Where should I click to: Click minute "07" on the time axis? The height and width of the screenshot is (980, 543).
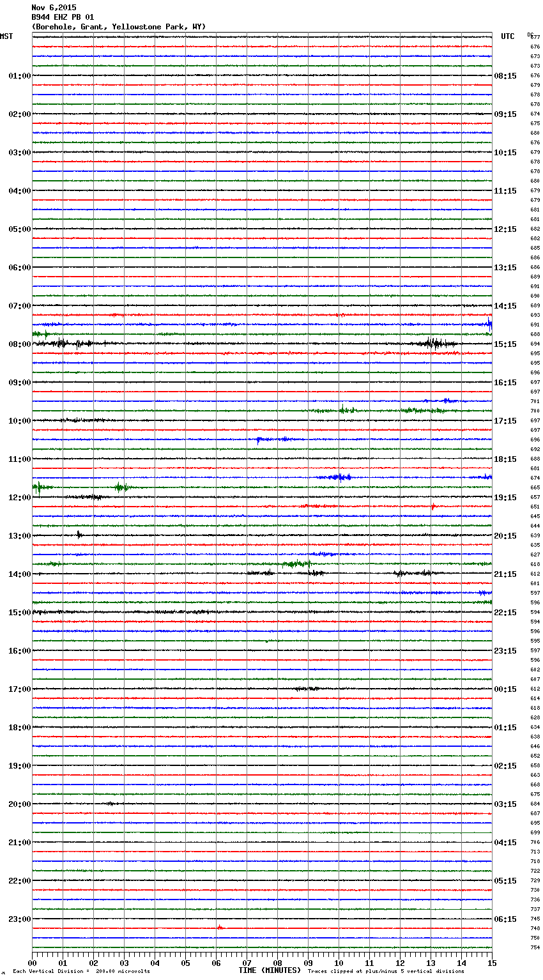pyautogui.click(x=247, y=963)
